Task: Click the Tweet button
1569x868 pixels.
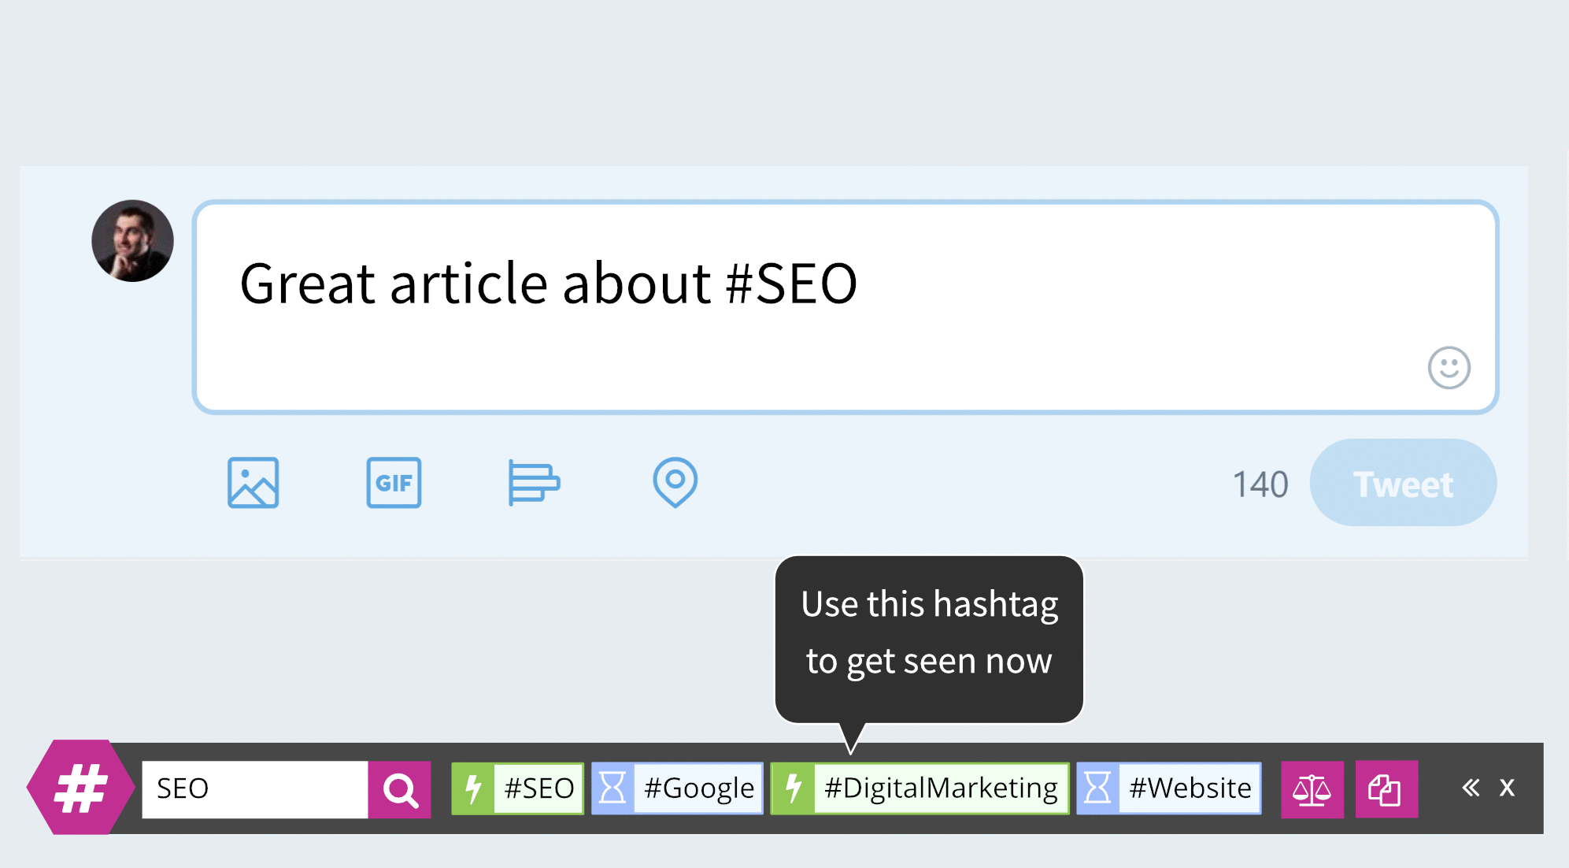Action: [1402, 483]
